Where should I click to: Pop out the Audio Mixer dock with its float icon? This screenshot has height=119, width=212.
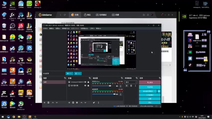coord(122,78)
